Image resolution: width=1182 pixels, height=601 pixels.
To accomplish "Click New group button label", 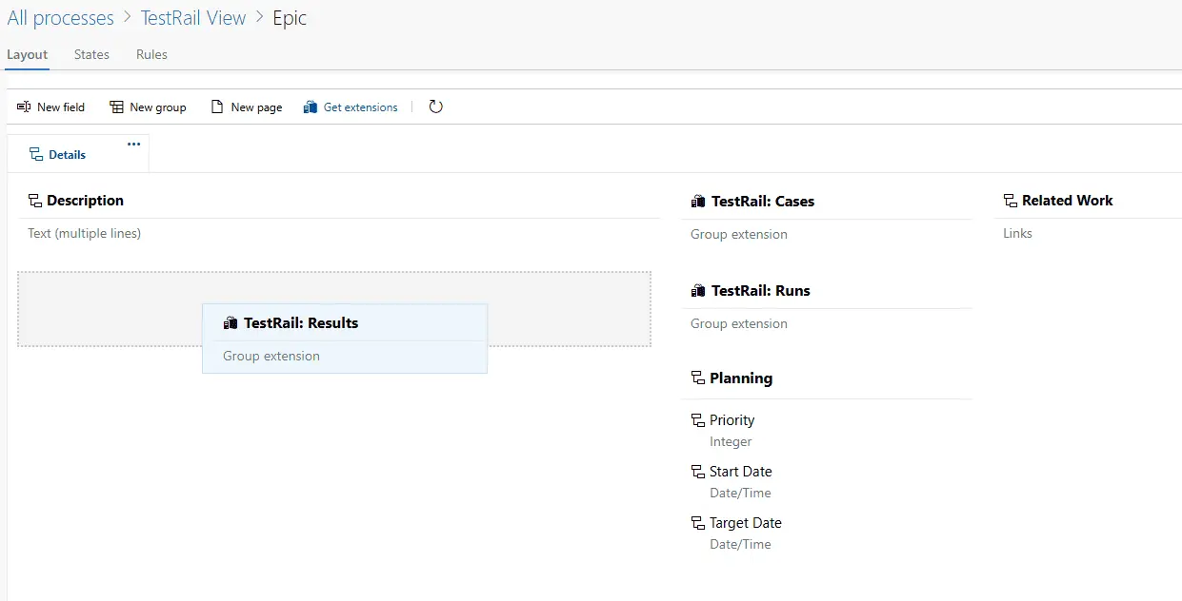I will pos(158,107).
